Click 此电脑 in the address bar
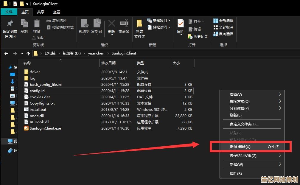Screen dimensions: 300x185 click(x=50, y=53)
